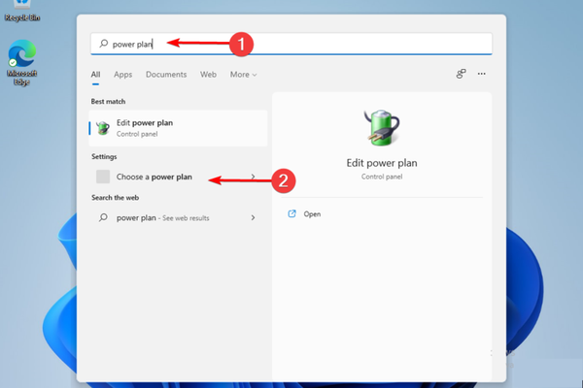Switch to the Documents filter tab
Viewport: 583px width, 388px height.
tap(166, 74)
